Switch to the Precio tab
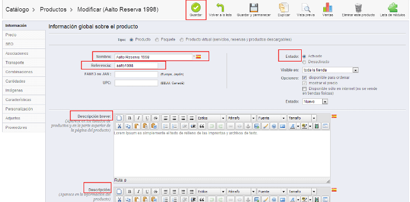Image resolution: width=410 pixels, height=202 pixels. point(24,35)
